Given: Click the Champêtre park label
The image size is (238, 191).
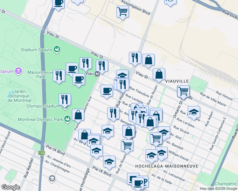Looking at the screenshot, I should (x=226, y=184).
